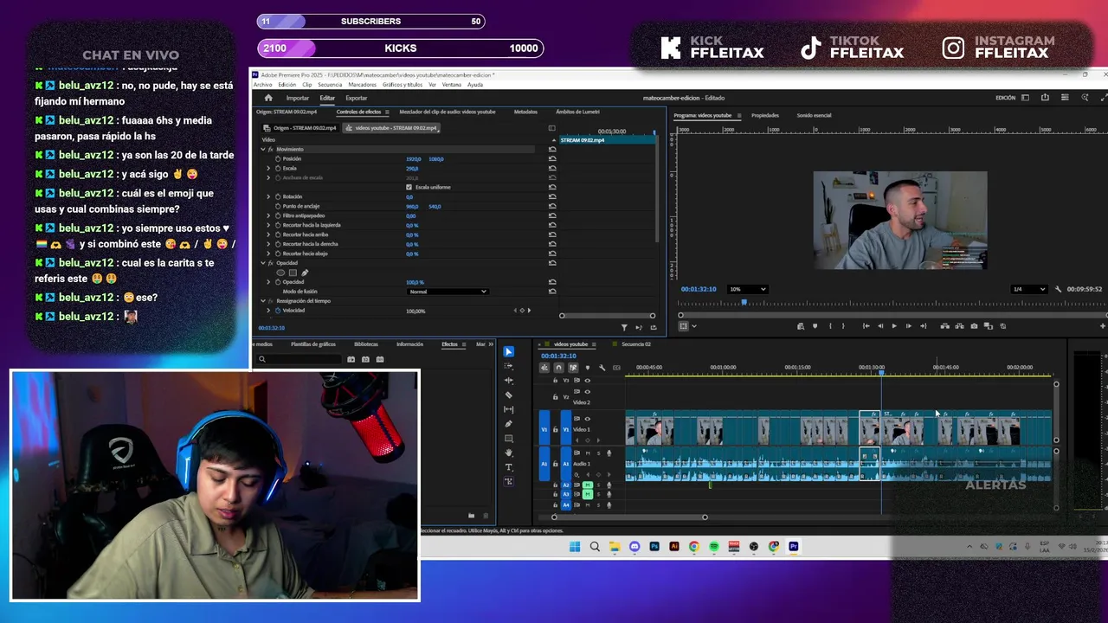Open the Secuencia menu
1108x623 pixels.
[330, 85]
